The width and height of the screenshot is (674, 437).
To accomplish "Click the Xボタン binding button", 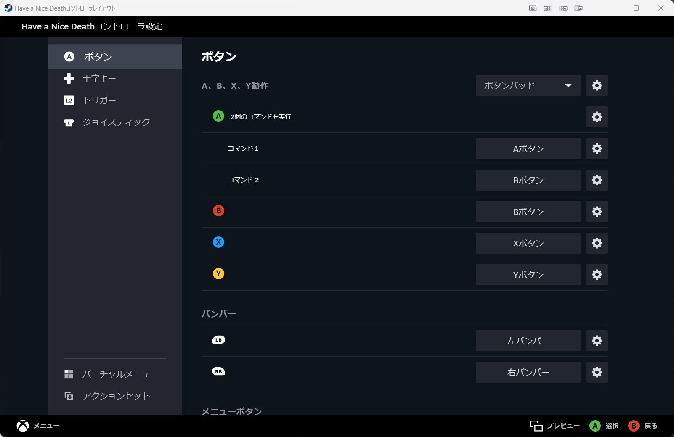I will 528,243.
